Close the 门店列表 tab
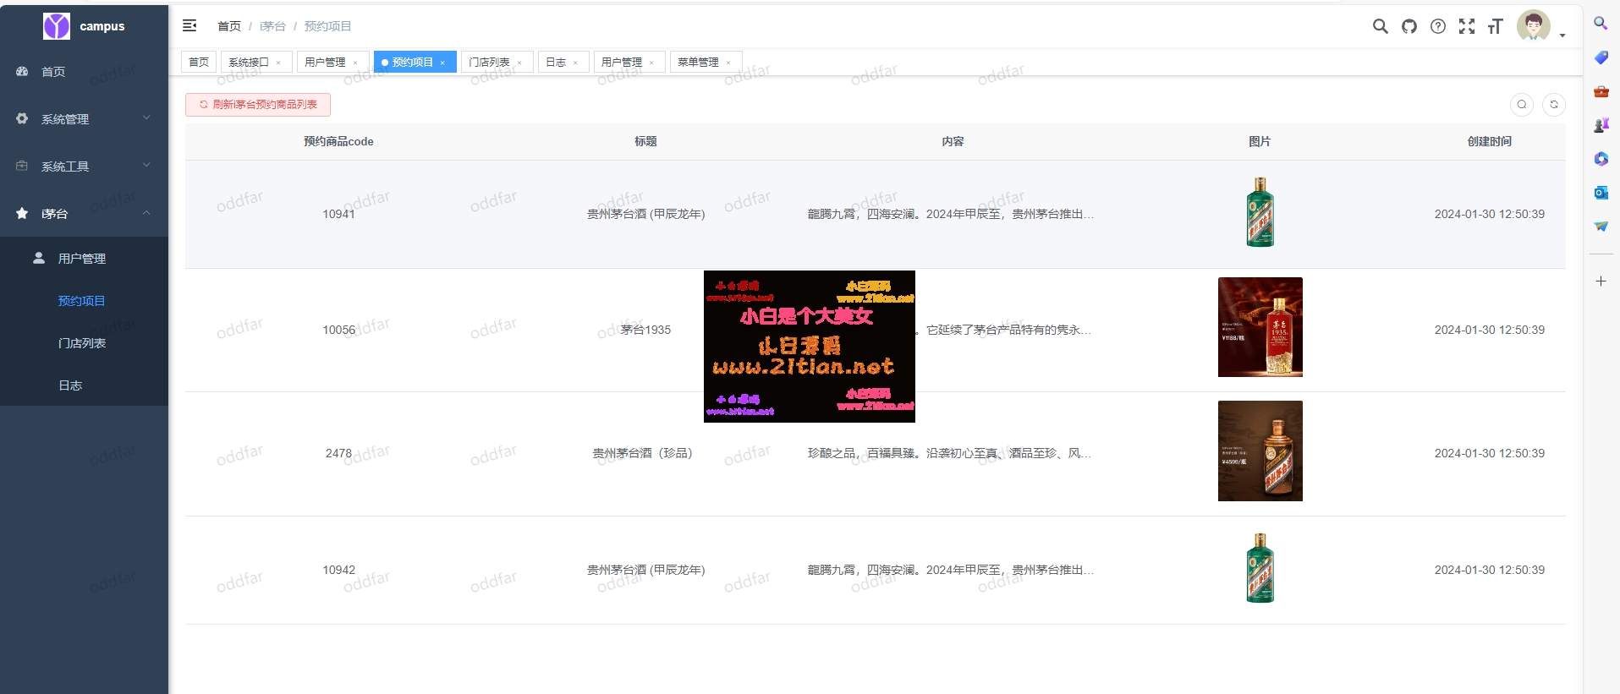This screenshot has width=1620, height=694. pos(519,63)
